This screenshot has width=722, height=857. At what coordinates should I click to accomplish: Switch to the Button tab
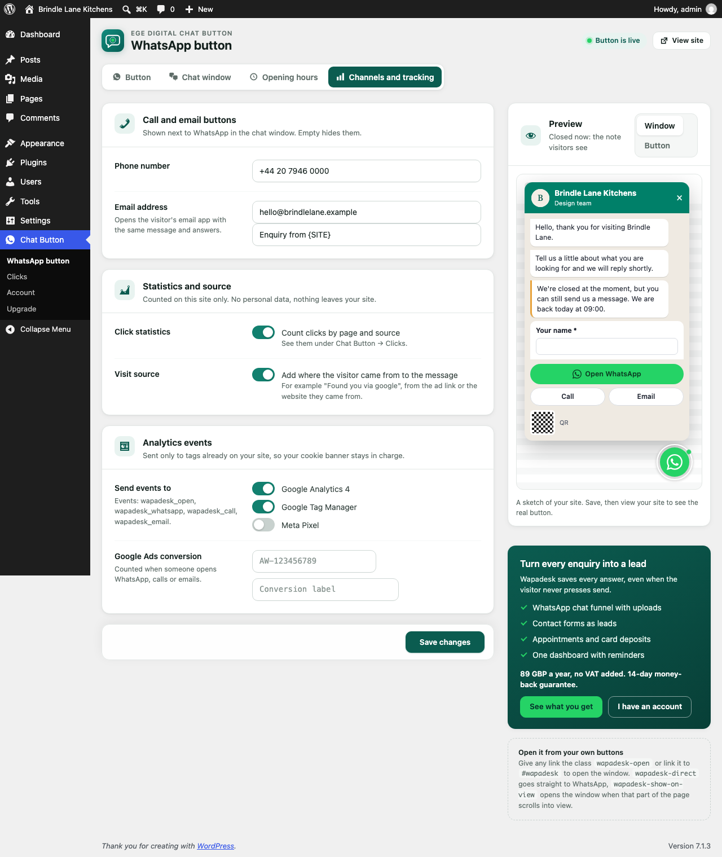132,77
